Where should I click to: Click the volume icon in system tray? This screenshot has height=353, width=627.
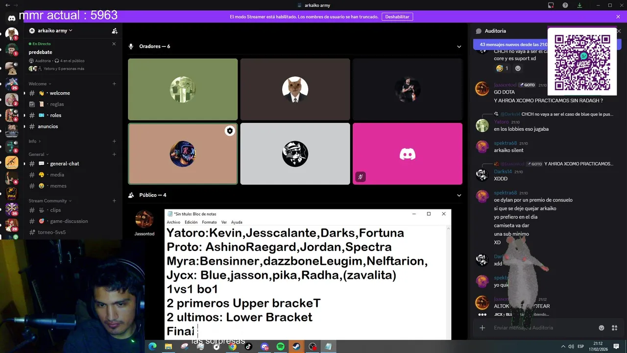(571, 347)
